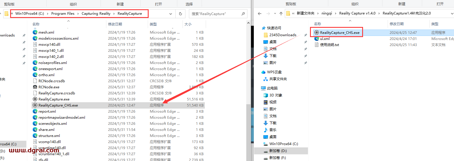Go back in the right window
Screen dimensions: 454x161
260,14
